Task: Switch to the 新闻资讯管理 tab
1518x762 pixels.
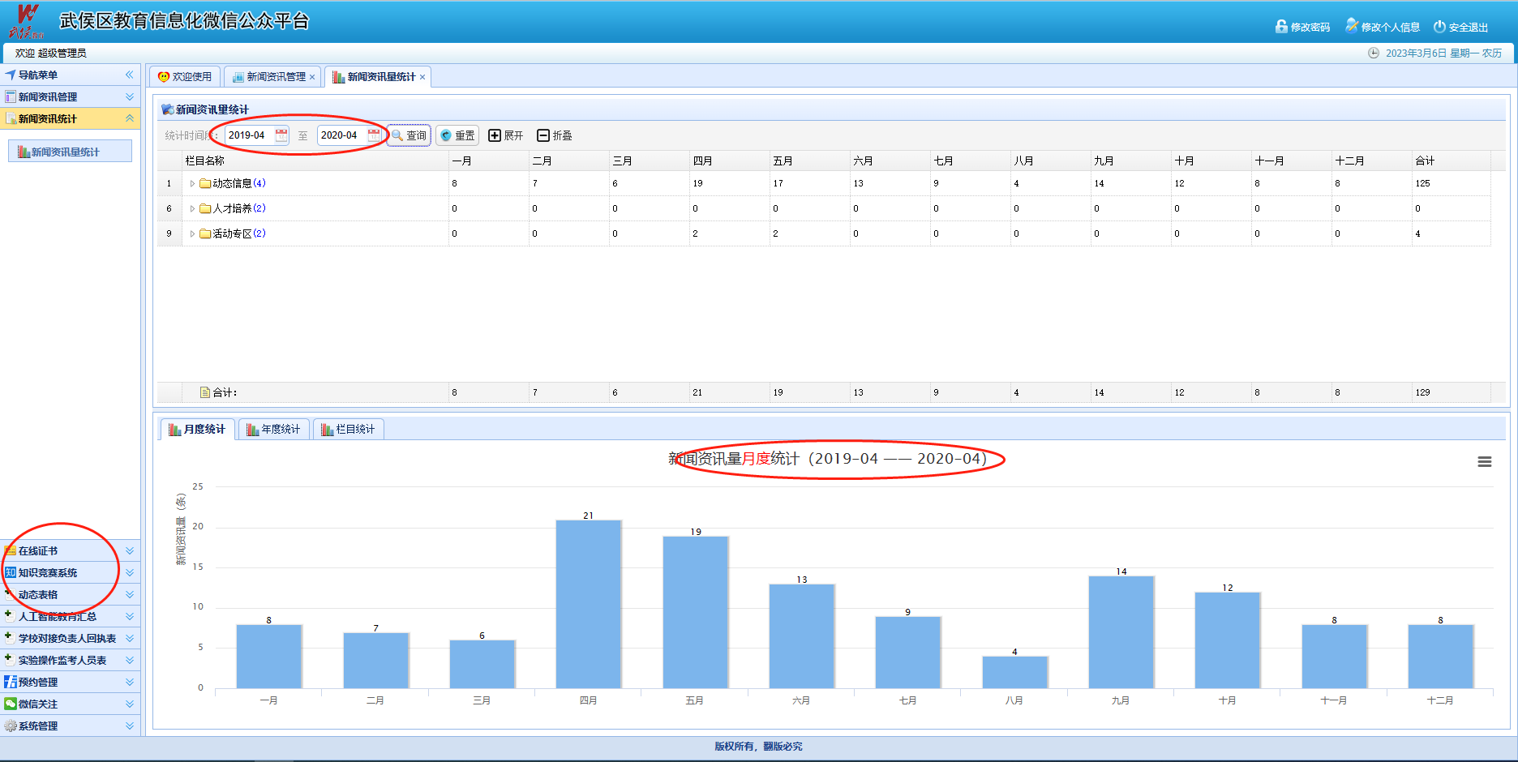Action: click(x=271, y=76)
